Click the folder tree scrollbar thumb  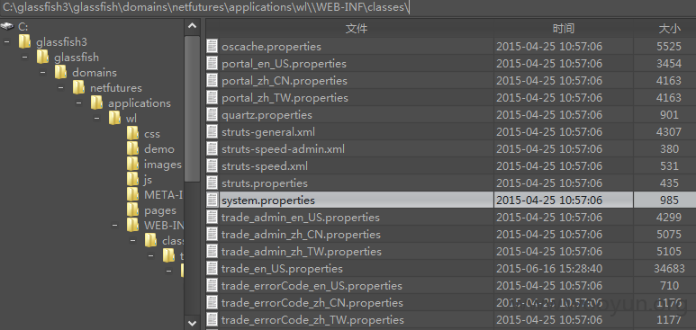[x=192, y=109]
